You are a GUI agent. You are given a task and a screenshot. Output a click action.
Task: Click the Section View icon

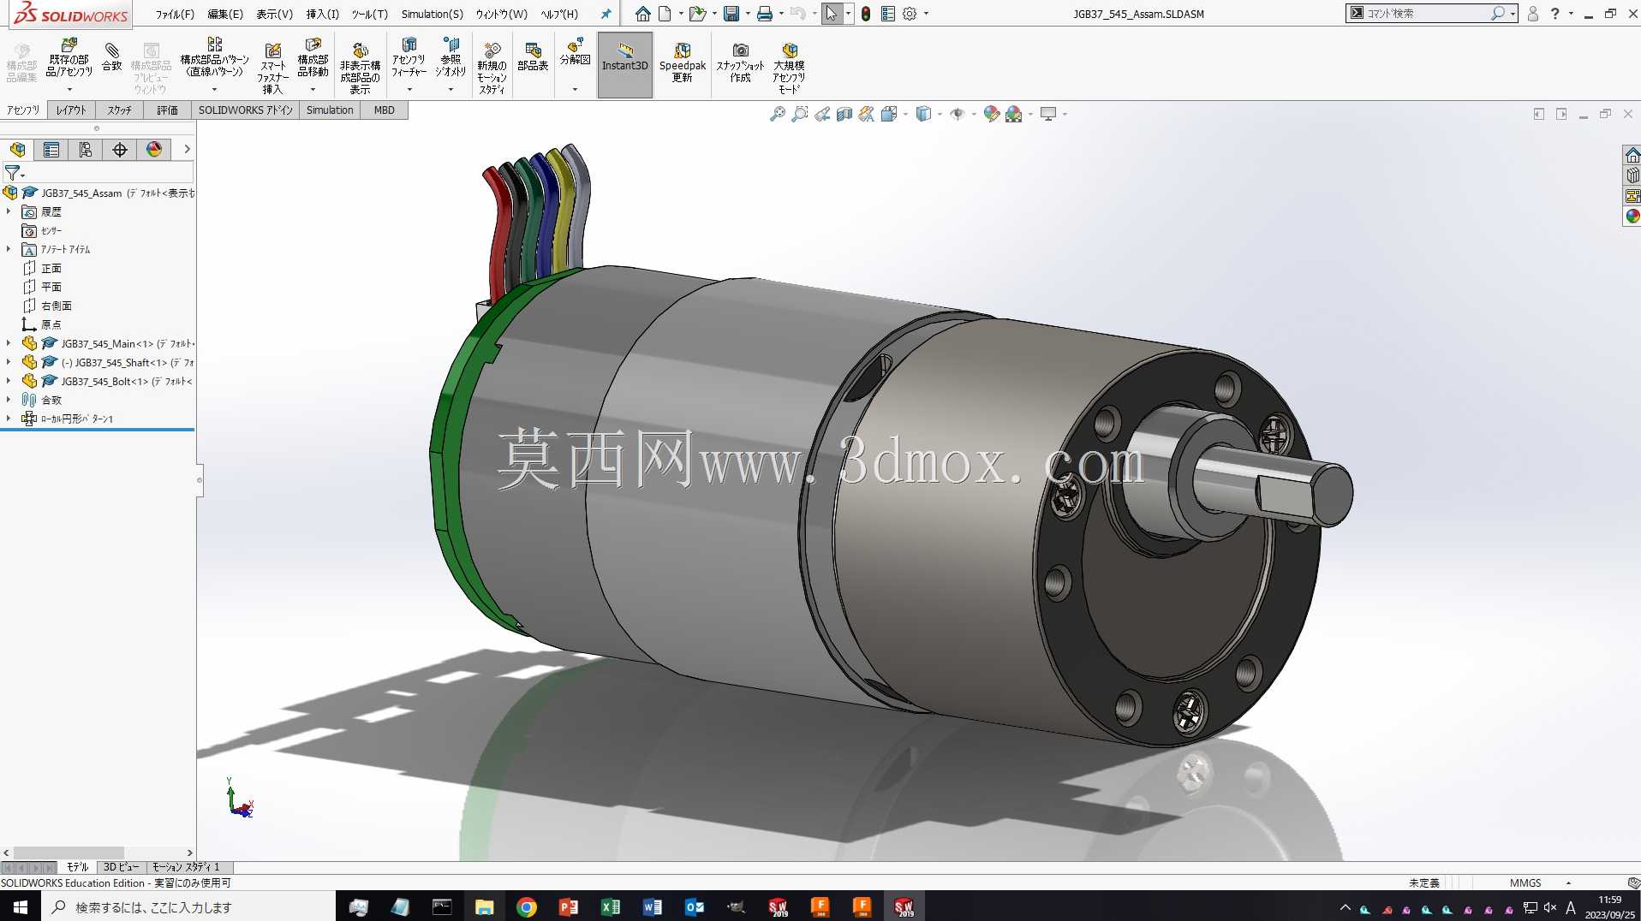(844, 114)
